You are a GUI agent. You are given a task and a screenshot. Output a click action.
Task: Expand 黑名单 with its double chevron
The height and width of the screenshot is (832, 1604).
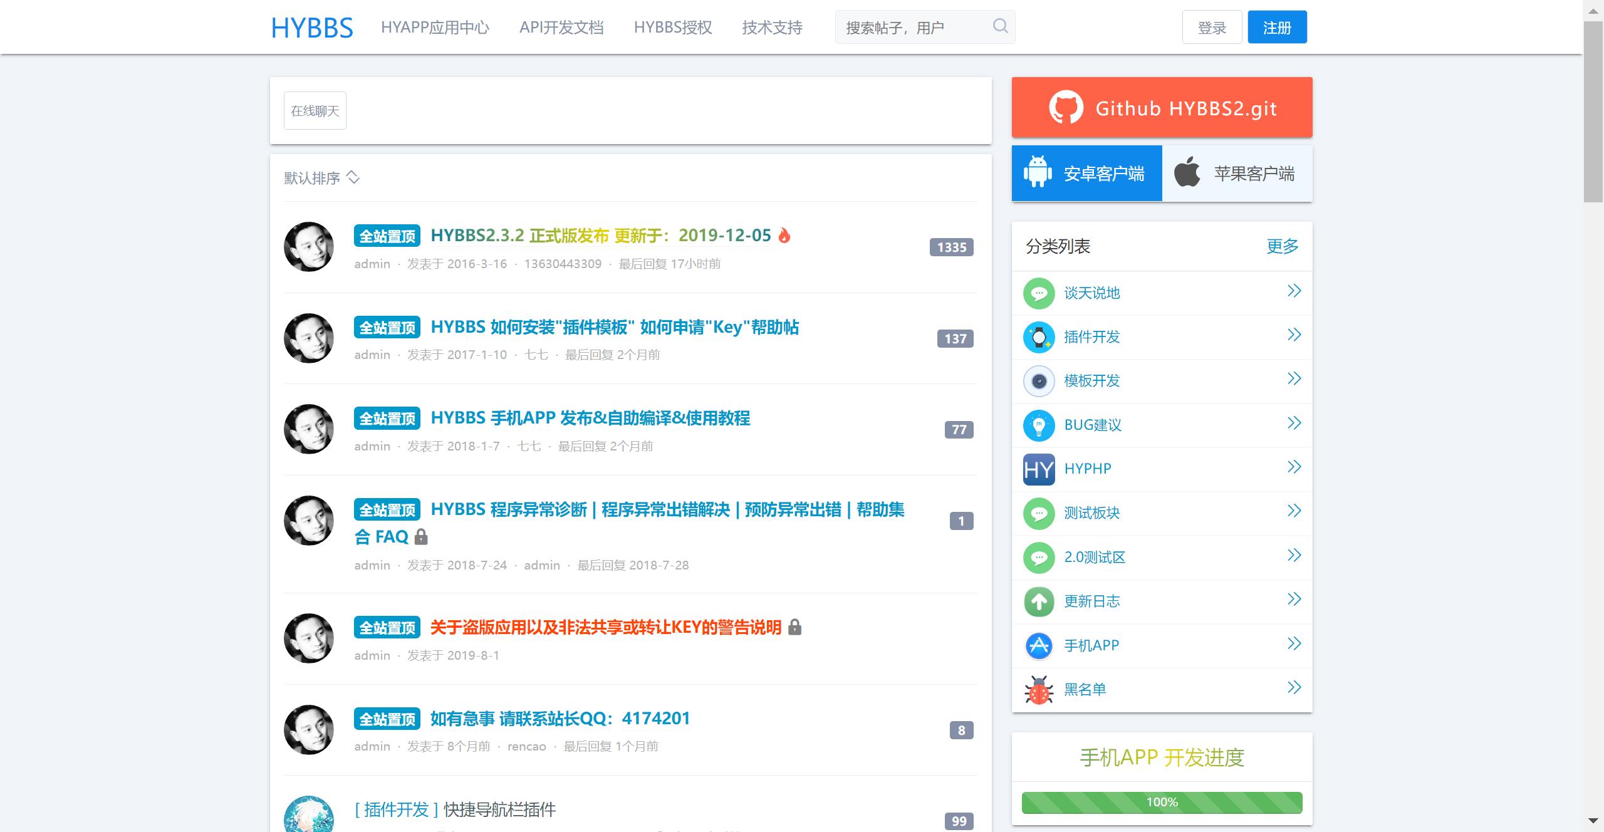[1294, 687]
